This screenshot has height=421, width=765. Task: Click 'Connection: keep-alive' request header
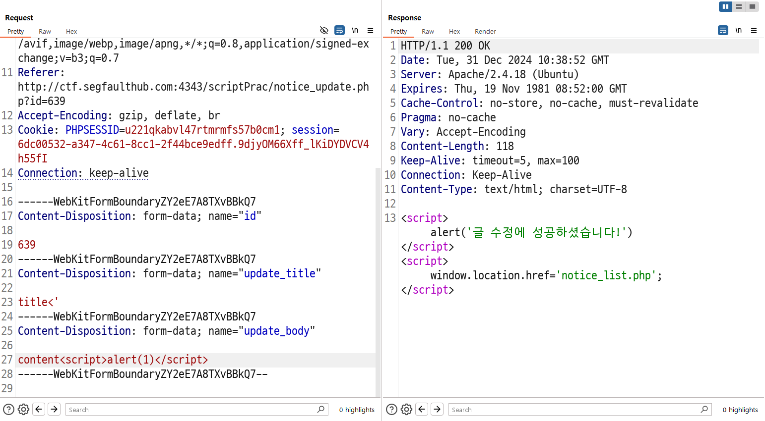click(83, 173)
